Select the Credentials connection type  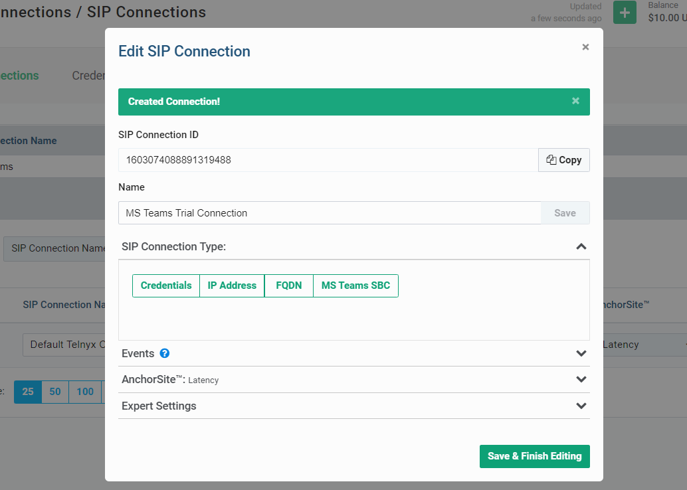coord(165,286)
